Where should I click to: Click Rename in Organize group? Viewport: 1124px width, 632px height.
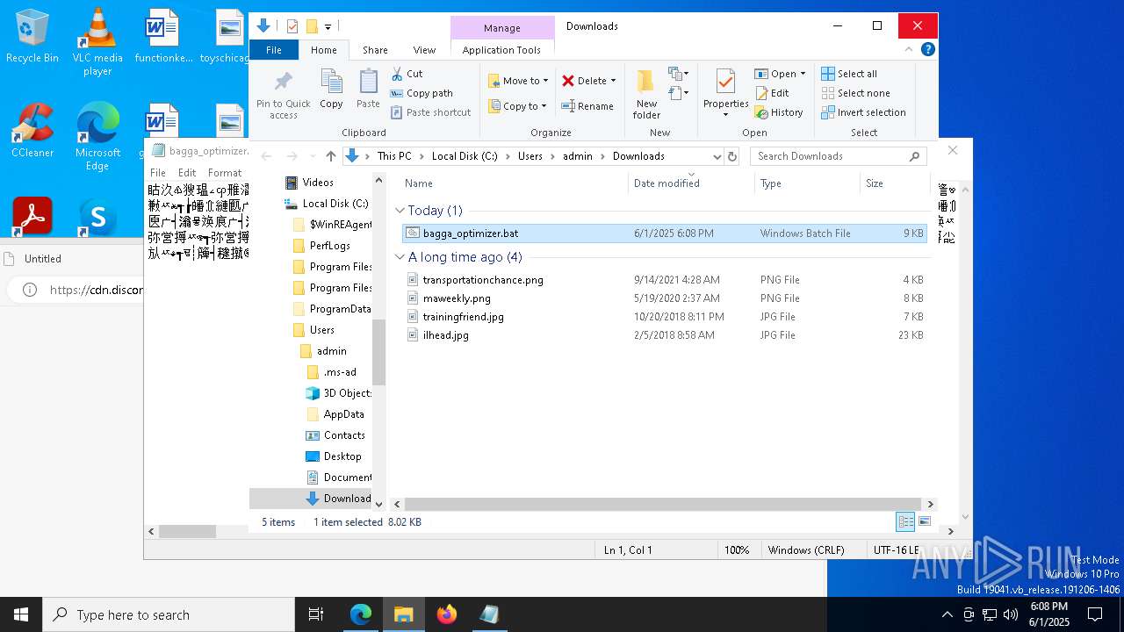pyautogui.click(x=587, y=106)
